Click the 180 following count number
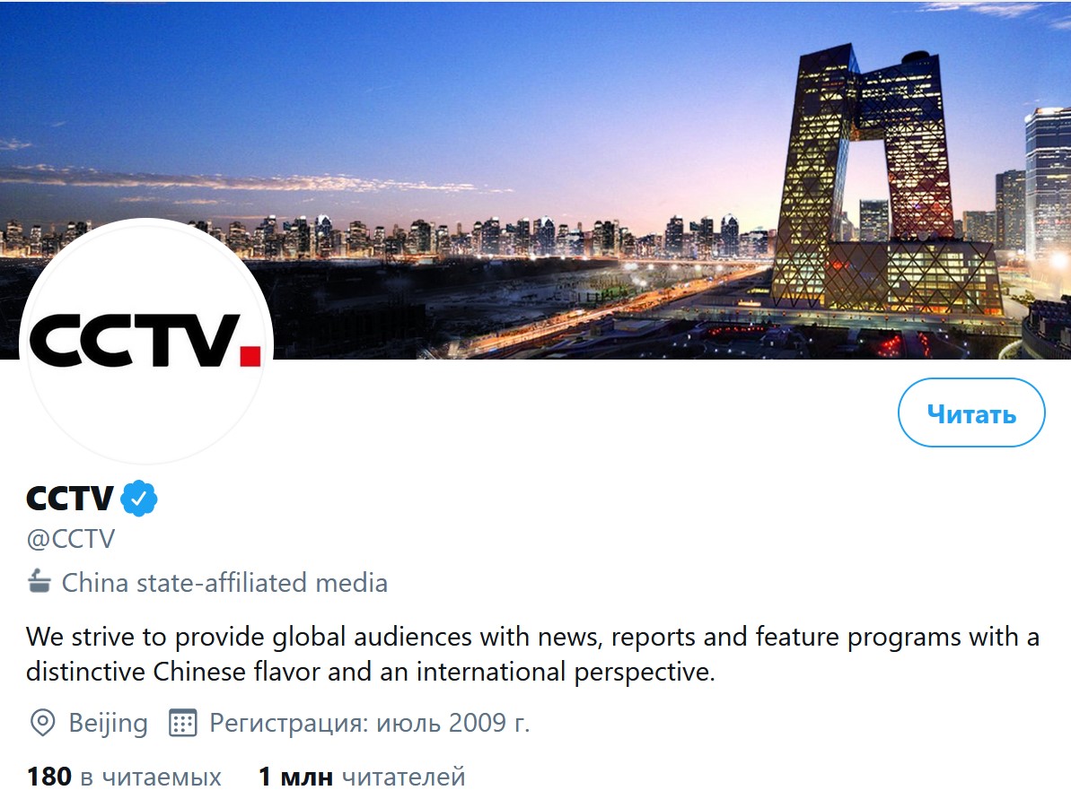 (x=49, y=777)
